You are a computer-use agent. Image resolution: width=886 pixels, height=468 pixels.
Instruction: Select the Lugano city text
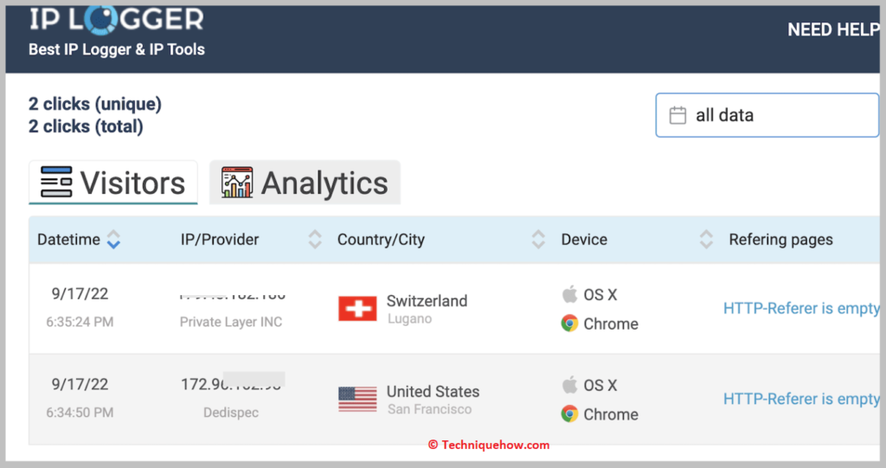click(409, 319)
